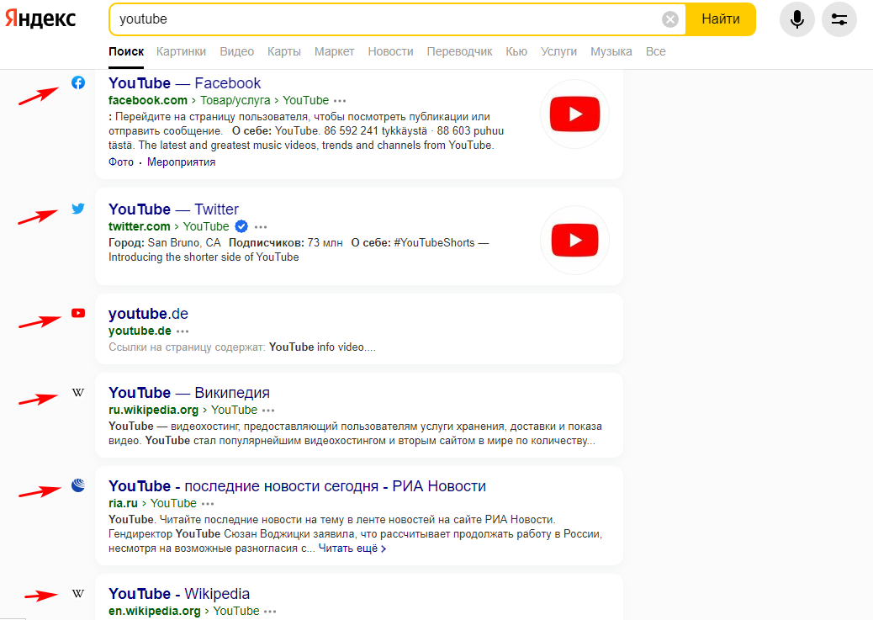The image size is (873, 620).
Task: Open the Переводчик tab
Action: coord(459,51)
